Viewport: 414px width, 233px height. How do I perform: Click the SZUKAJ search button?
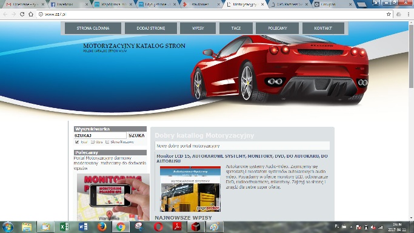tap(136, 135)
